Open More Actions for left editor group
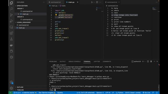Viewport: 168px width, 94px height. coord(100,2)
